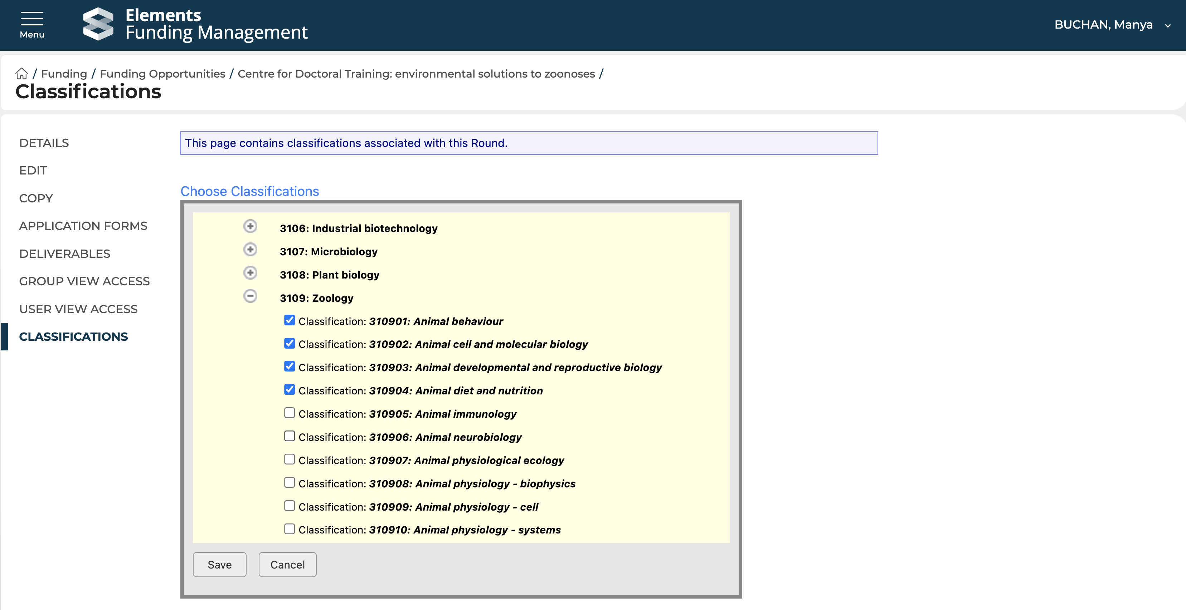The width and height of the screenshot is (1186, 610).
Task: Enable 310910 Animal physiology - systems
Action: [x=289, y=529]
